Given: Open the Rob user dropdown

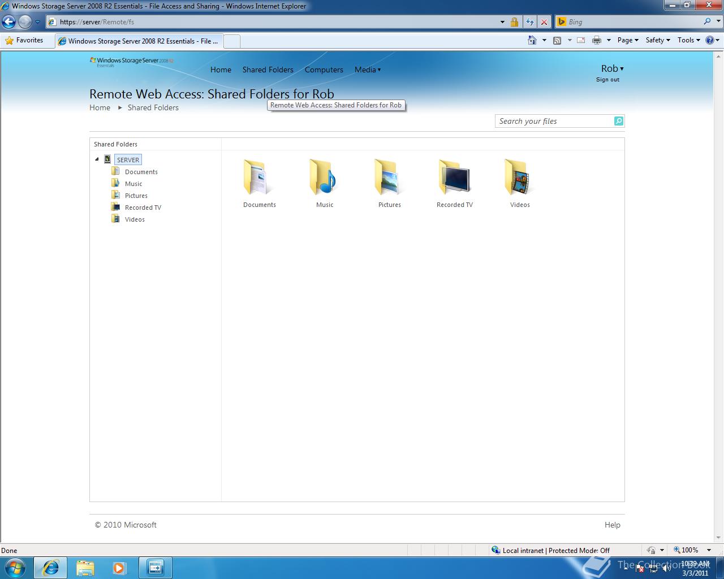Looking at the screenshot, I should 612,68.
